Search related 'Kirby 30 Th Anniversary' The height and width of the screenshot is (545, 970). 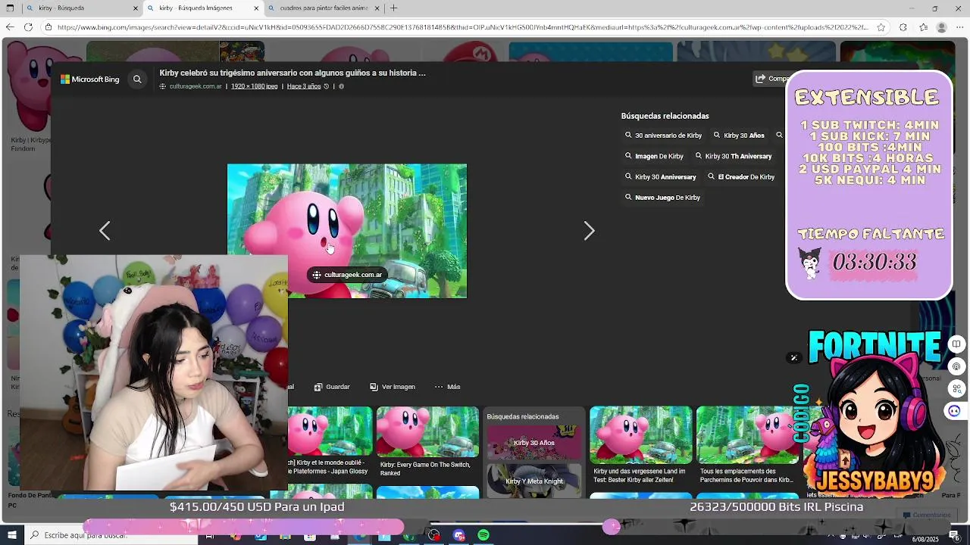click(x=734, y=156)
